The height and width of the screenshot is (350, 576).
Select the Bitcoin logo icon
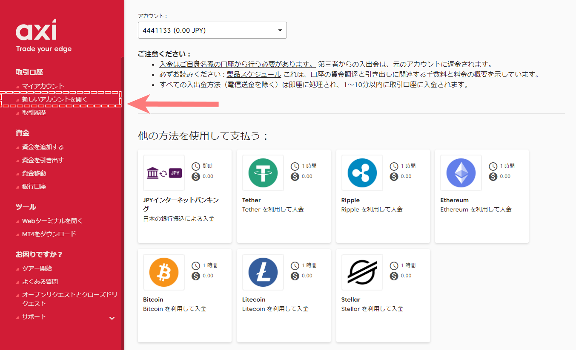click(x=164, y=272)
